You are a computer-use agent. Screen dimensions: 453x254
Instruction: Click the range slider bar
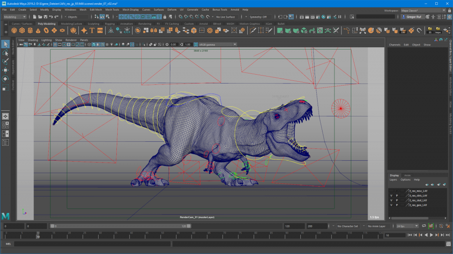click(x=120, y=226)
